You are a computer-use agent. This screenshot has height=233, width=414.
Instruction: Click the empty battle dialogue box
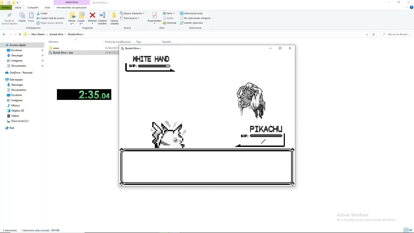pos(207,167)
